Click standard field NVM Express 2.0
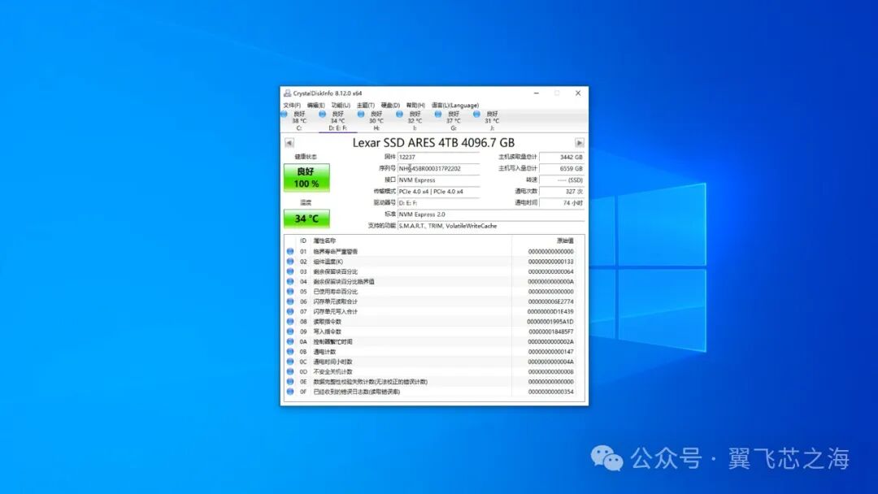The image size is (878, 494). tap(490, 214)
